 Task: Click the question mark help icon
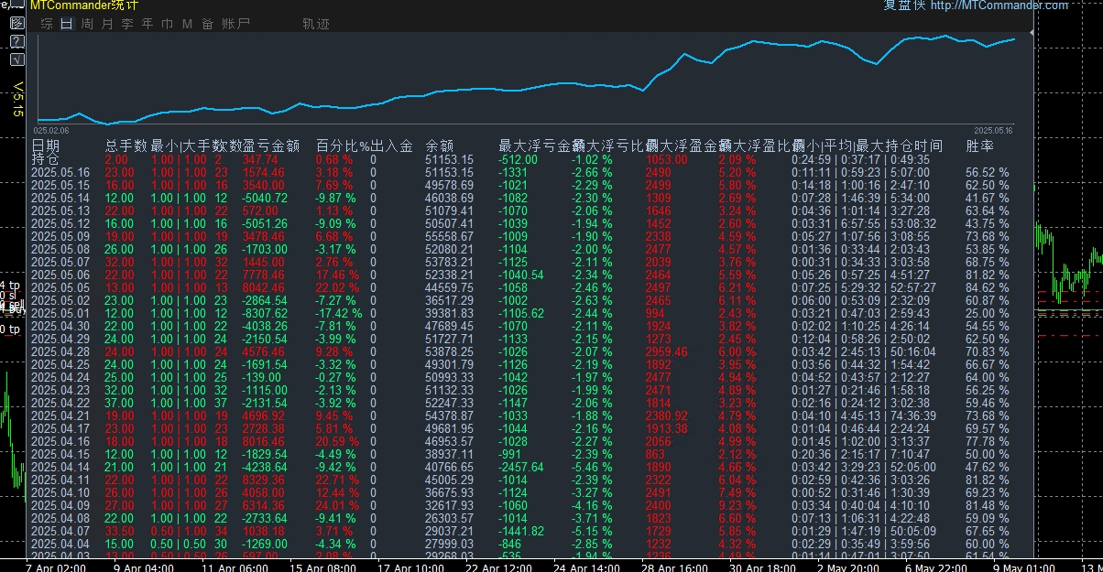point(16,41)
